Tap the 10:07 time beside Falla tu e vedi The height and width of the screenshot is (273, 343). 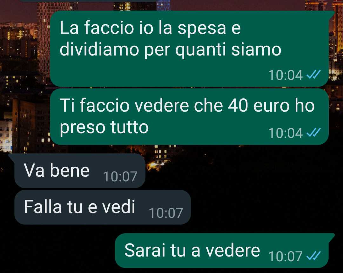click(166, 213)
